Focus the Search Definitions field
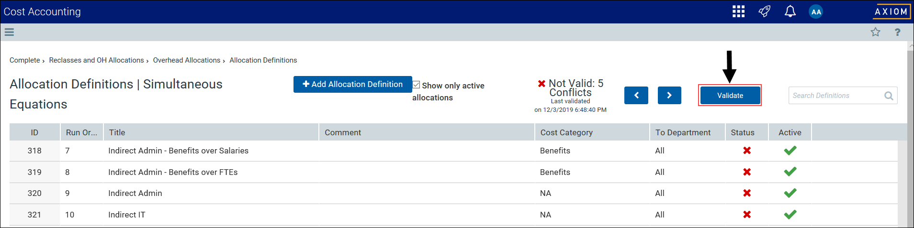Image resolution: width=914 pixels, height=228 pixels. (x=835, y=96)
